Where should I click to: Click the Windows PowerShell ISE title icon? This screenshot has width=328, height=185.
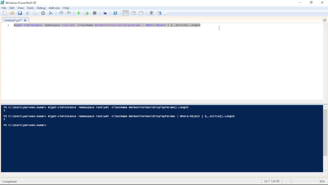coord(2,3)
